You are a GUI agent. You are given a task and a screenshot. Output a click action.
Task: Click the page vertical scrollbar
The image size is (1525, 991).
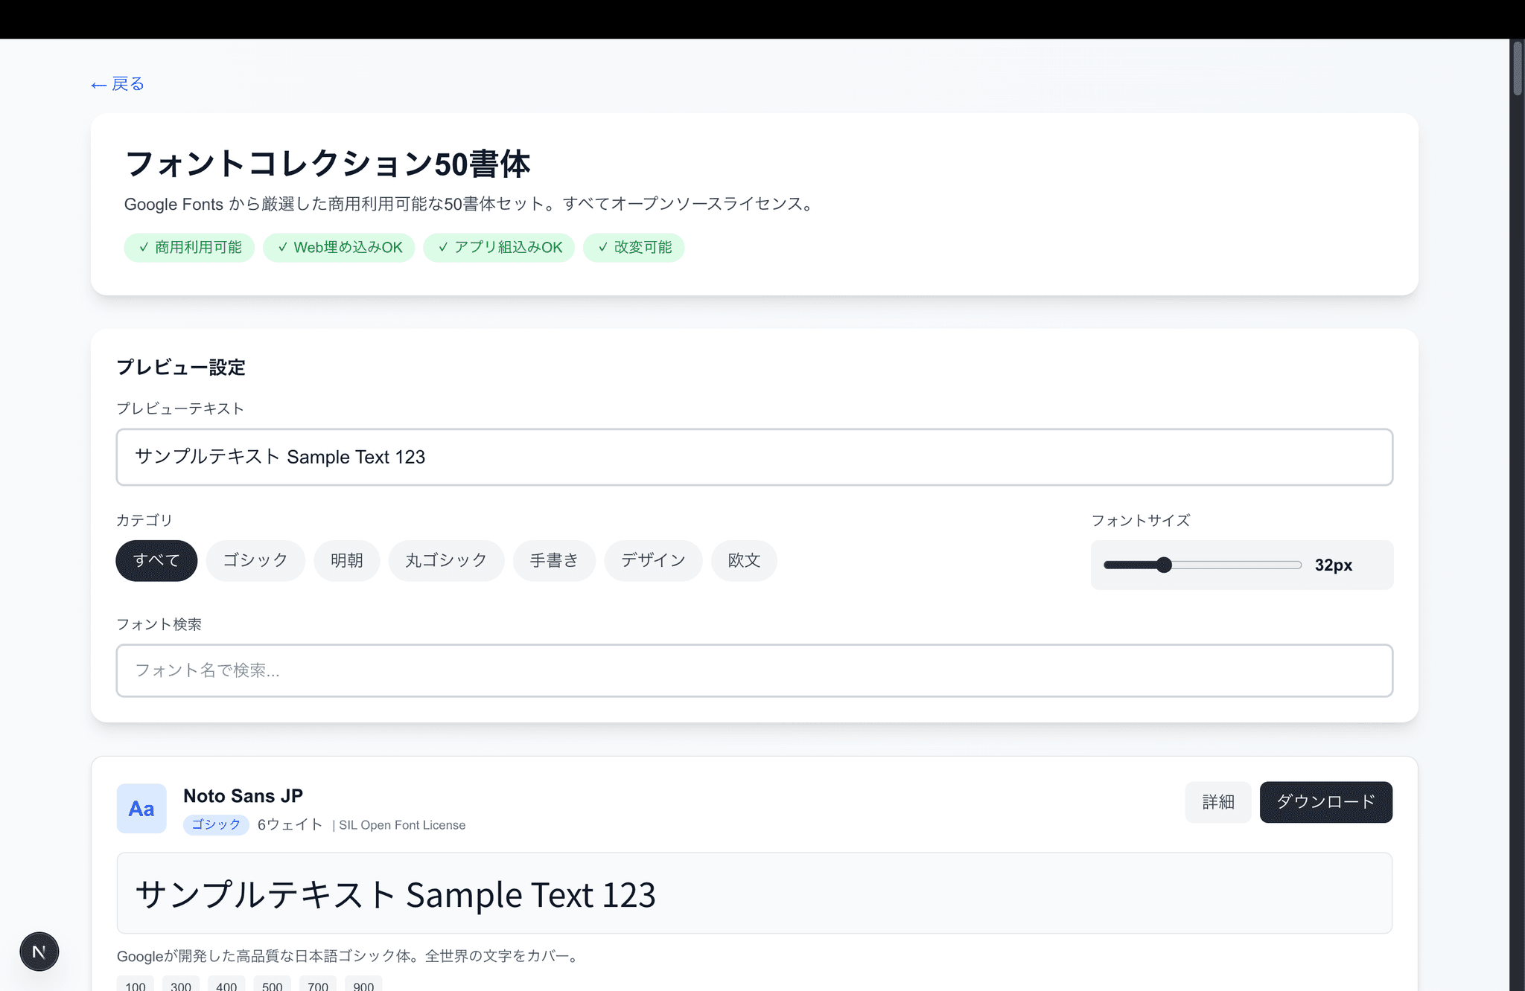pos(1517,68)
